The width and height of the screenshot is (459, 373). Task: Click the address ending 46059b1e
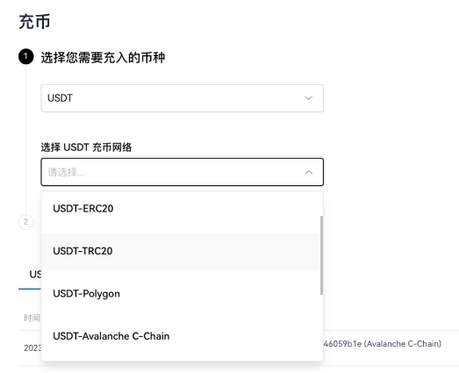(x=342, y=344)
